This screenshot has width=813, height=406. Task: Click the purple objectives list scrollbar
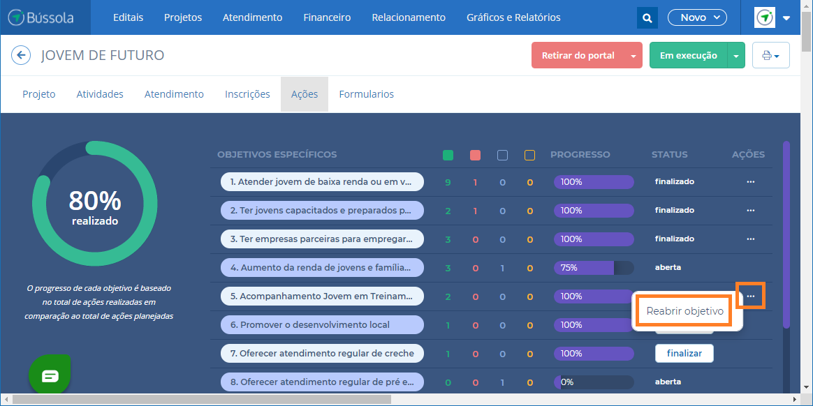[786, 234]
